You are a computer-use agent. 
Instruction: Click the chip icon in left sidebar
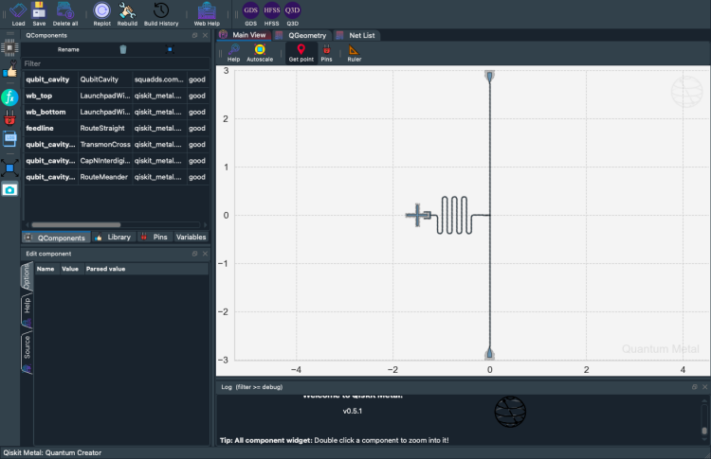click(x=9, y=47)
